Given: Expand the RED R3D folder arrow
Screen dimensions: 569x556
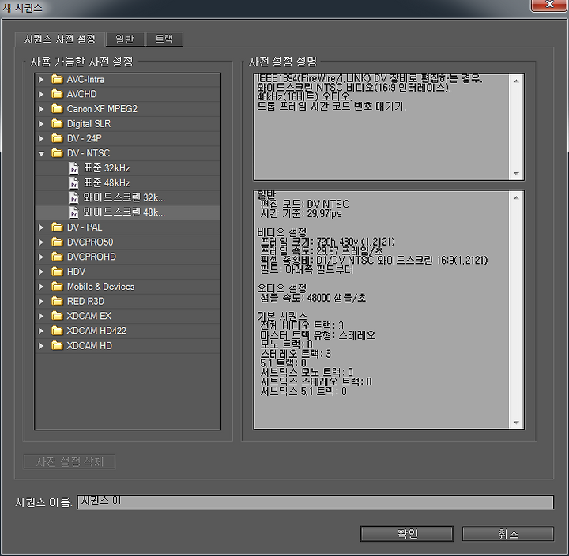Looking at the screenshot, I should (x=41, y=302).
